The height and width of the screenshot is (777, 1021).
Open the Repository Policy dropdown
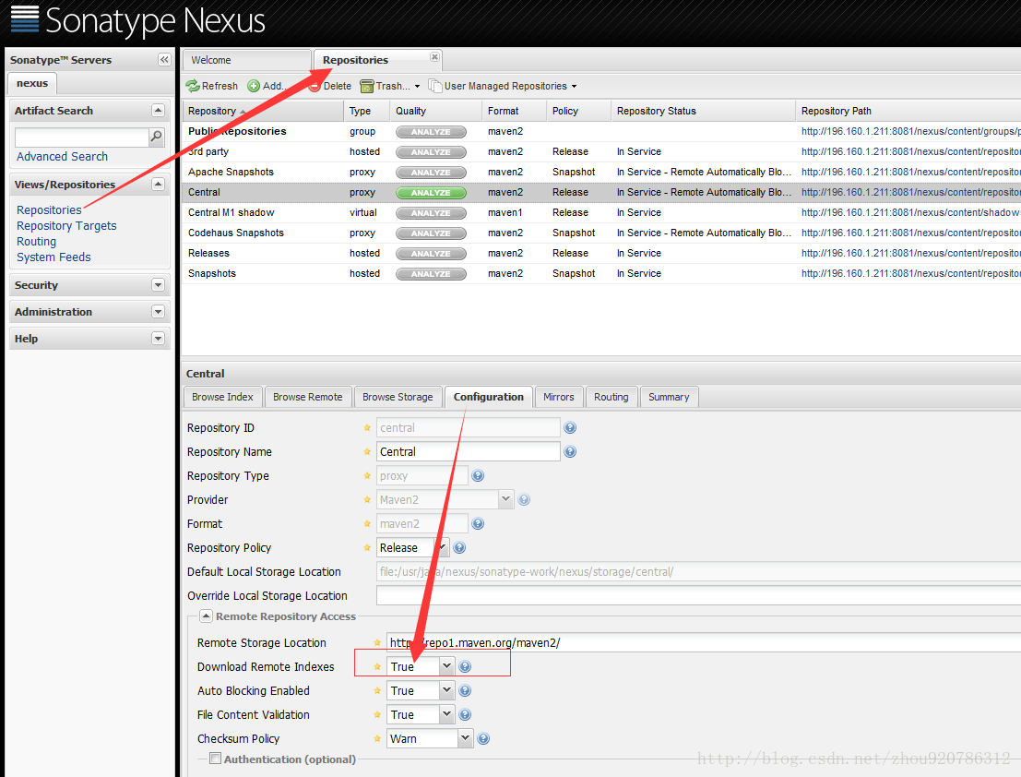[x=442, y=548]
